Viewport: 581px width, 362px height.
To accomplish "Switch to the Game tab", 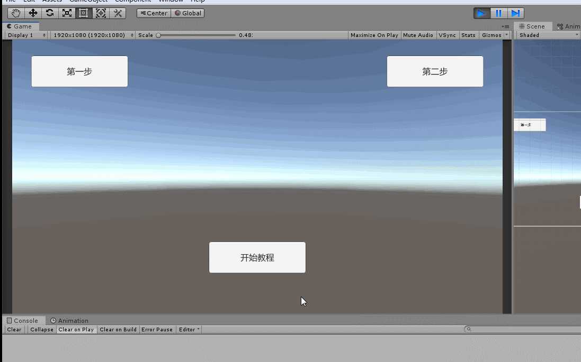I will click(x=20, y=26).
